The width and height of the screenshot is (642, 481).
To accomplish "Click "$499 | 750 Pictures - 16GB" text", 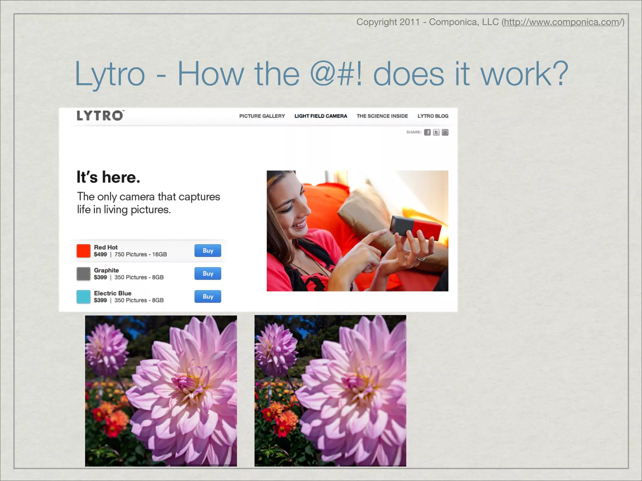I will click(130, 254).
